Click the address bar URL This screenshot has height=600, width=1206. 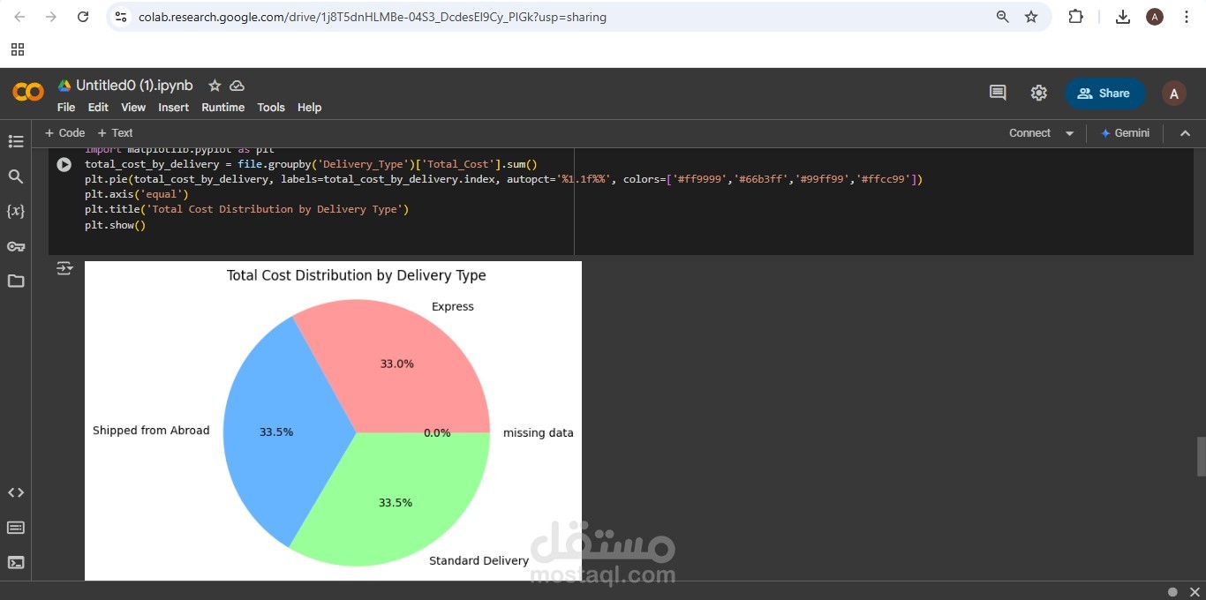coord(373,17)
